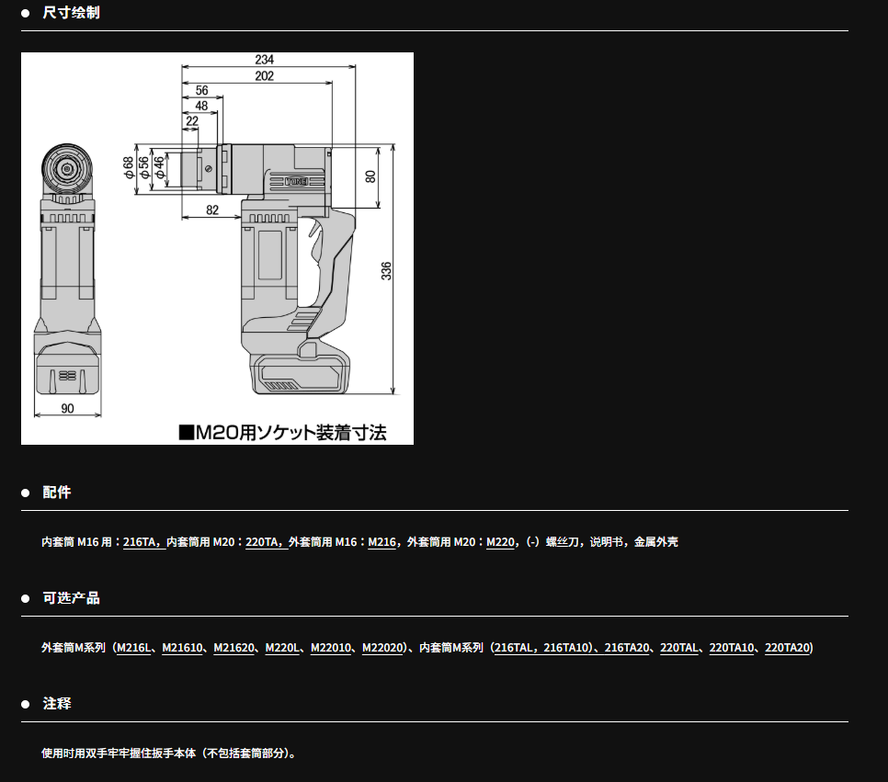Open the 216TA20 inner socket link
The width and height of the screenshot is (888, 782).
click(x=626, y=648)
